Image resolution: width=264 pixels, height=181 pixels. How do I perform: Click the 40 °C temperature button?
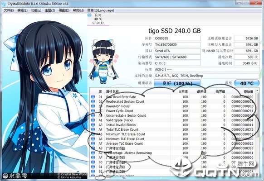pyautogui.click(x=247, y=83)
